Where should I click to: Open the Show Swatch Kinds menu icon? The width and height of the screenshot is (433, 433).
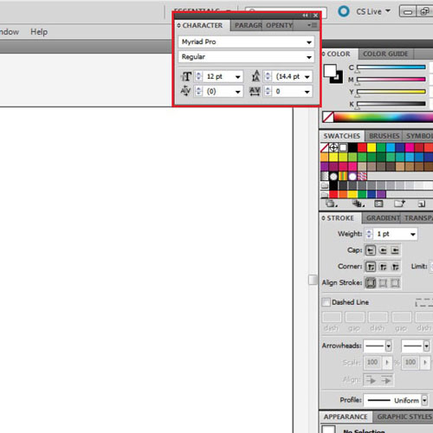(359, 204)
